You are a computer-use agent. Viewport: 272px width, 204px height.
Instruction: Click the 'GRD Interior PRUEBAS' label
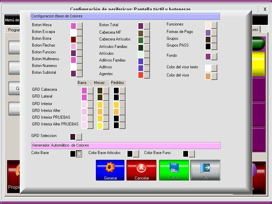51,117
